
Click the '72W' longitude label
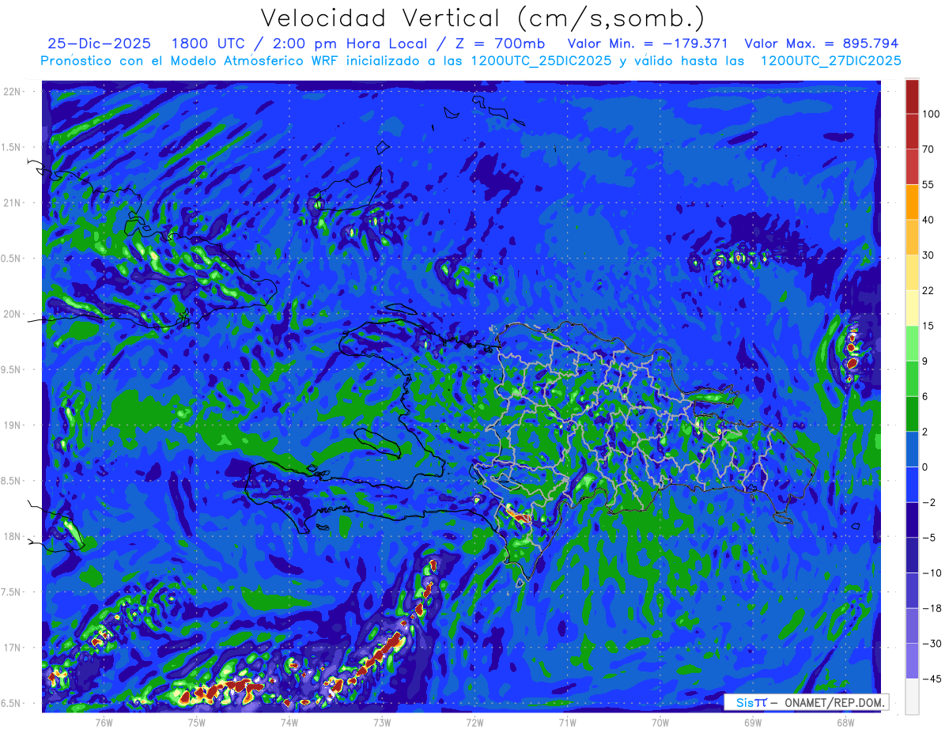(475, 722)
